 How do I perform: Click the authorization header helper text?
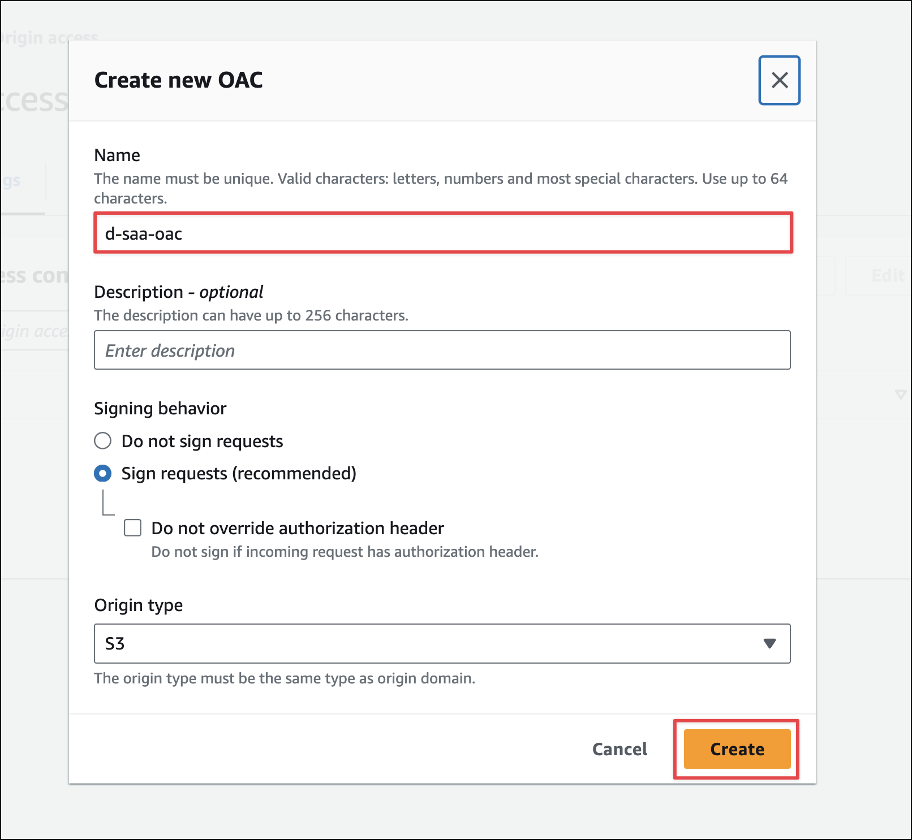[x=345, y=552]
